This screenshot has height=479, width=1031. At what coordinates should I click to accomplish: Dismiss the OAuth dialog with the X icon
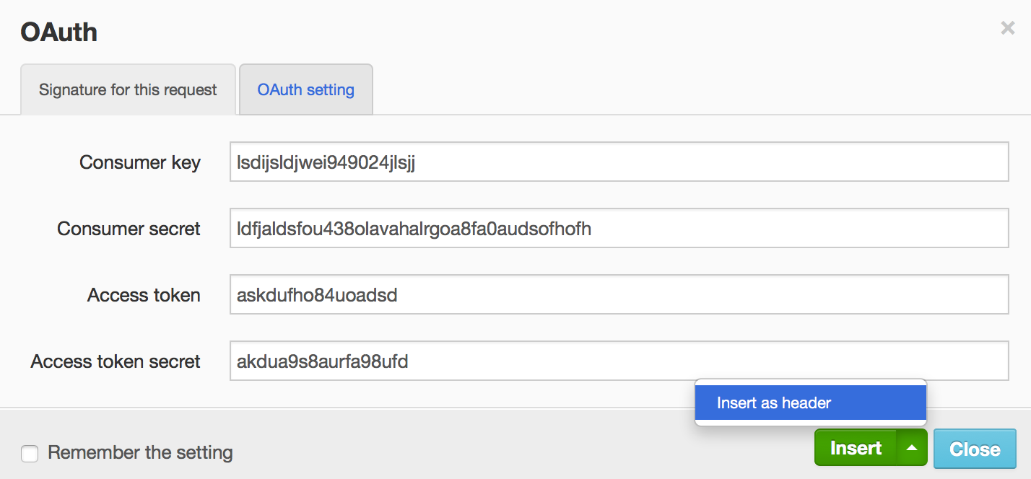[x=1007, y=29]
